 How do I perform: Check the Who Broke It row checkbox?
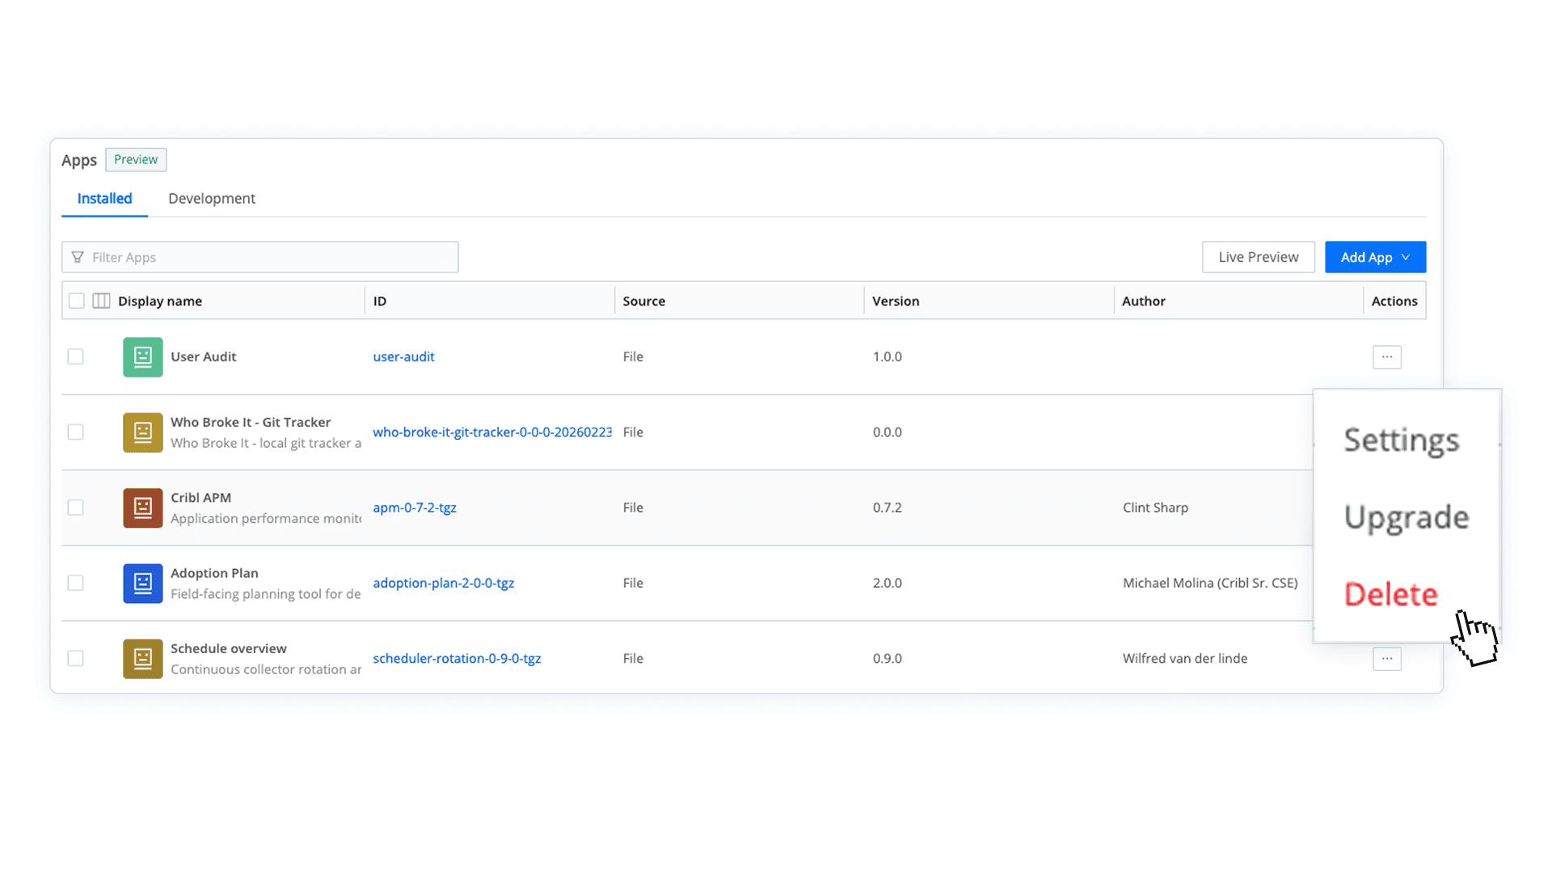pyautogui.click(x=75, y=432)
